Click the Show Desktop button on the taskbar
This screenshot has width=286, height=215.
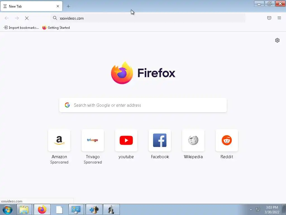284,209
